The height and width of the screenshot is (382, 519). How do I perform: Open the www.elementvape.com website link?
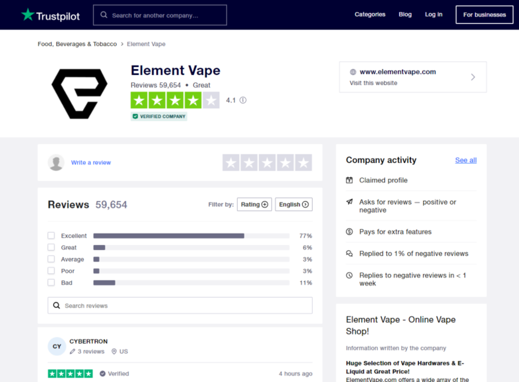pos(397,72)
